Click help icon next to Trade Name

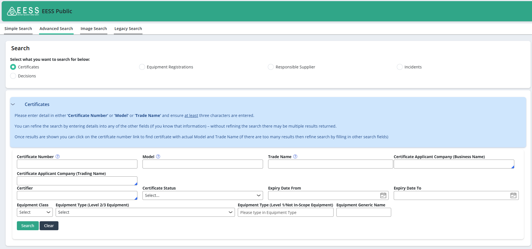click(295, 156)
